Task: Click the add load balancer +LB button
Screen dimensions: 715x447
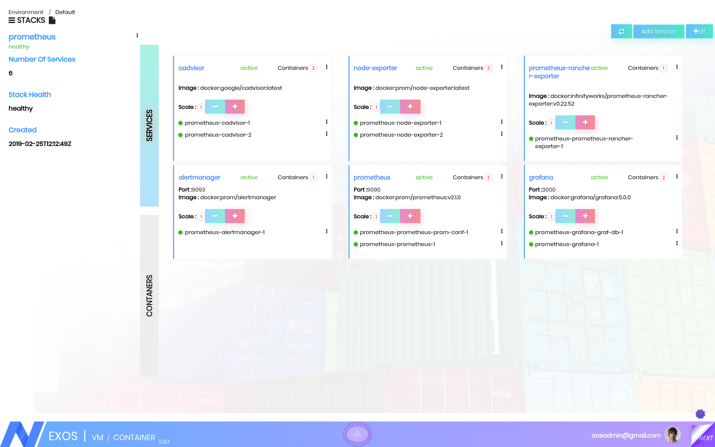Action: coord(699,32)
